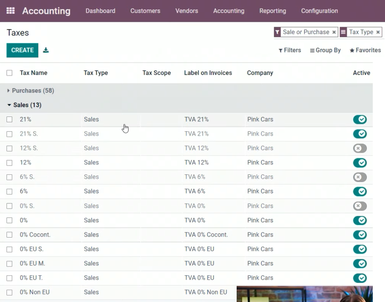This screenshot has width=385, height=302.
Task: Select the 0% row checkbox
Action: point(10,221)
